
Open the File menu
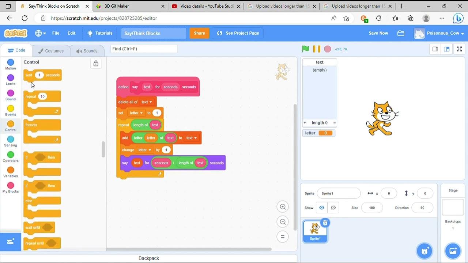56,33
